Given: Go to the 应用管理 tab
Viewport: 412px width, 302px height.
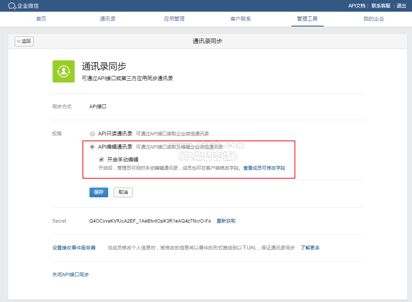Looking at the screenshot, I should click(x=174, y=19).
